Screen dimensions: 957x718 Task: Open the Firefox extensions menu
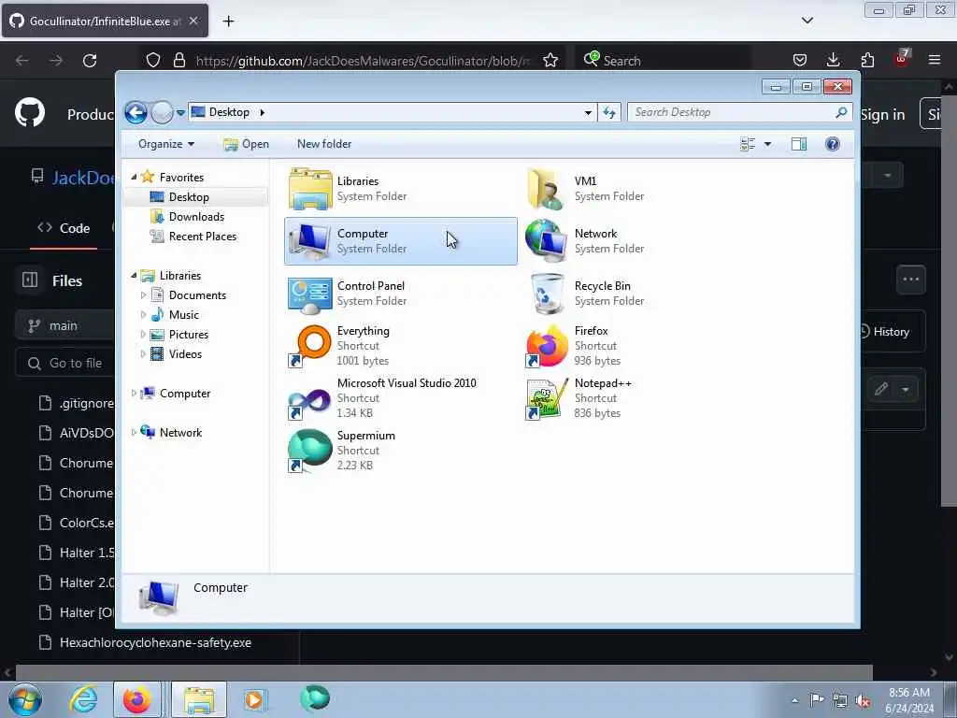coord(867,60)
